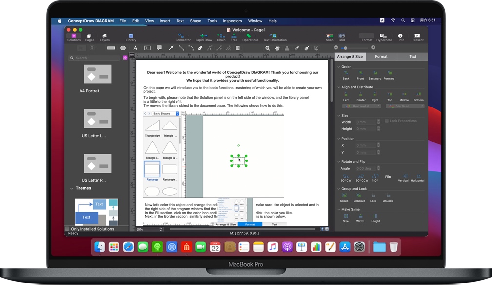Open the Solutions panel
Viewport: 492px width, 285px height.
tap(74, 36)
